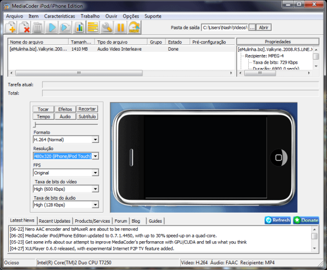Click the Abrir button
Viewport: 327px width, 270px height.
[263, 28]
